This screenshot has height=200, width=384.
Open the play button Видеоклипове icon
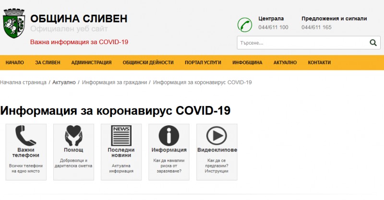(x=216, y=135)
